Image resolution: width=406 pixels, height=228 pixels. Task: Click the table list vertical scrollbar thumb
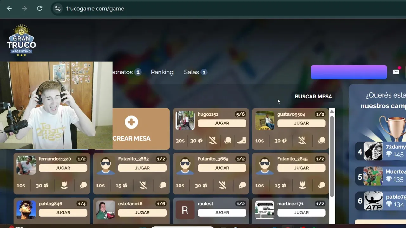pos(332,155)
